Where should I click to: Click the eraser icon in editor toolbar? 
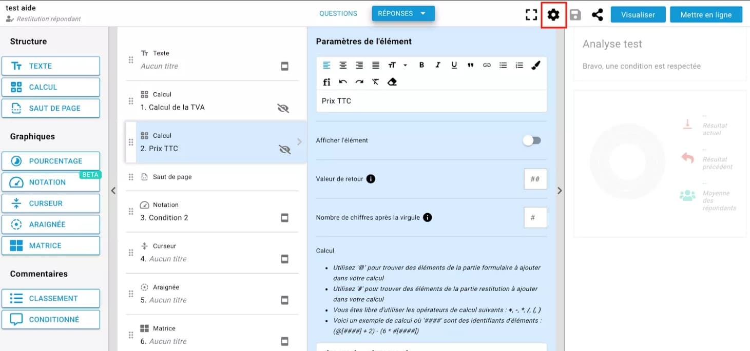(392, 81)
